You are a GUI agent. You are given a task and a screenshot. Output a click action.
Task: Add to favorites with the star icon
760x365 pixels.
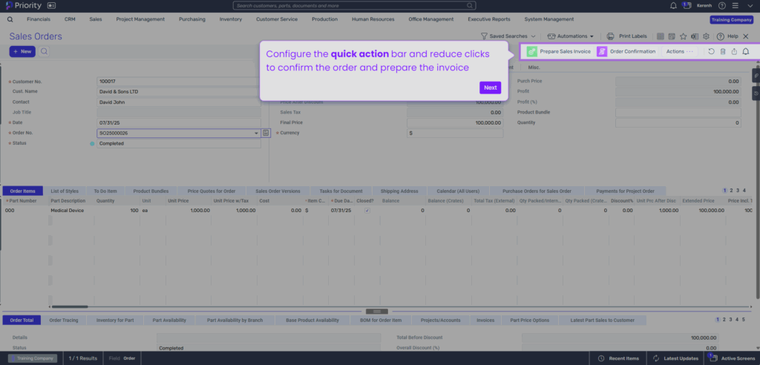(x=684, y=36)
